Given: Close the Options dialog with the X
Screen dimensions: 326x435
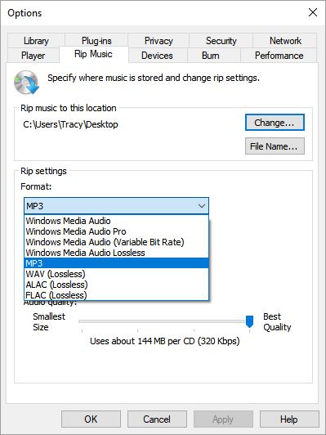Looking at the screenshot, I should (313, 12).
